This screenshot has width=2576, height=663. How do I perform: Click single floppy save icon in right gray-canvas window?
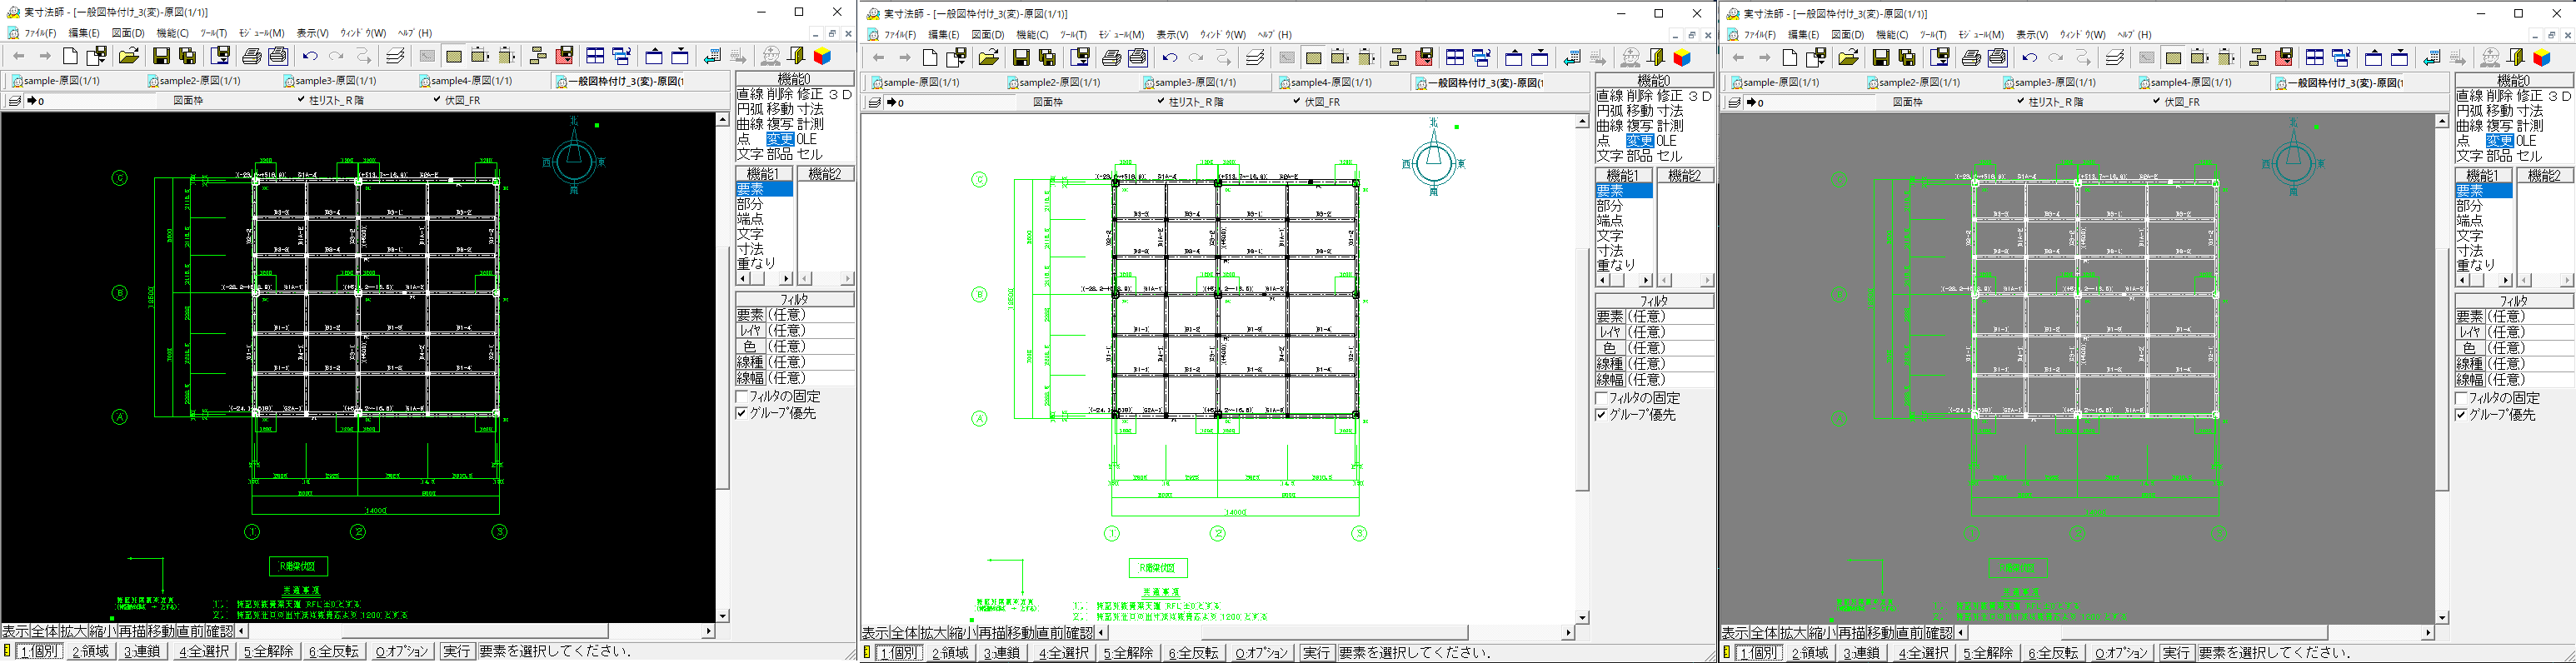coord(1881,58)
